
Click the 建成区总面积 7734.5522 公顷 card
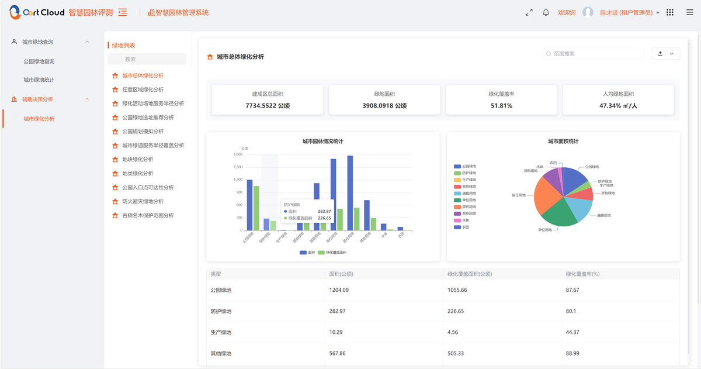point(268,100)
